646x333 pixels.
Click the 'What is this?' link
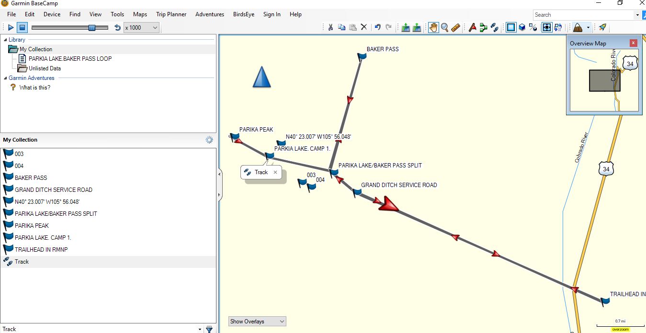click(34, 88)
